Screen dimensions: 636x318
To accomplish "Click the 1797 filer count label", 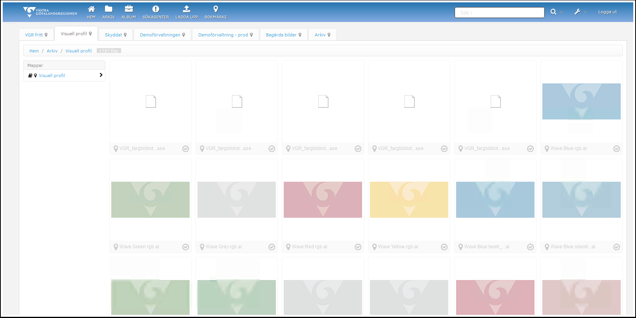I will coord(109,51).
